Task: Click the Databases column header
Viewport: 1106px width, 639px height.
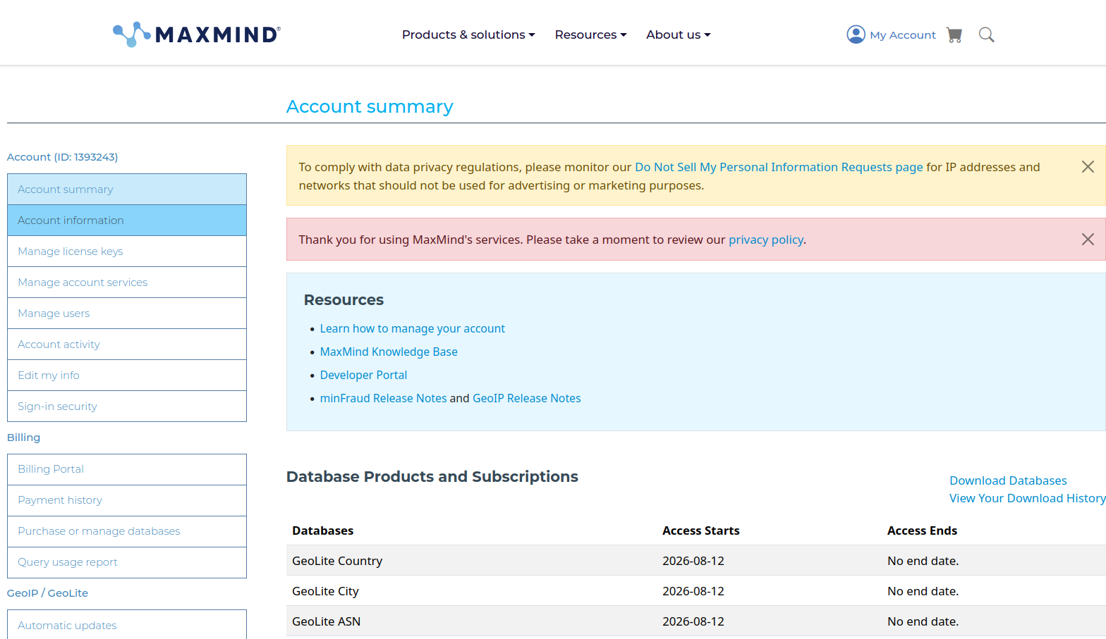Action: tap(322, 531)
